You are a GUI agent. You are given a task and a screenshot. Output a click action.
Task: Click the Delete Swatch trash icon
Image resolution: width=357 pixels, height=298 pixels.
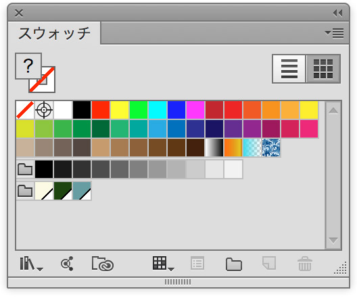tap(305, 264)
